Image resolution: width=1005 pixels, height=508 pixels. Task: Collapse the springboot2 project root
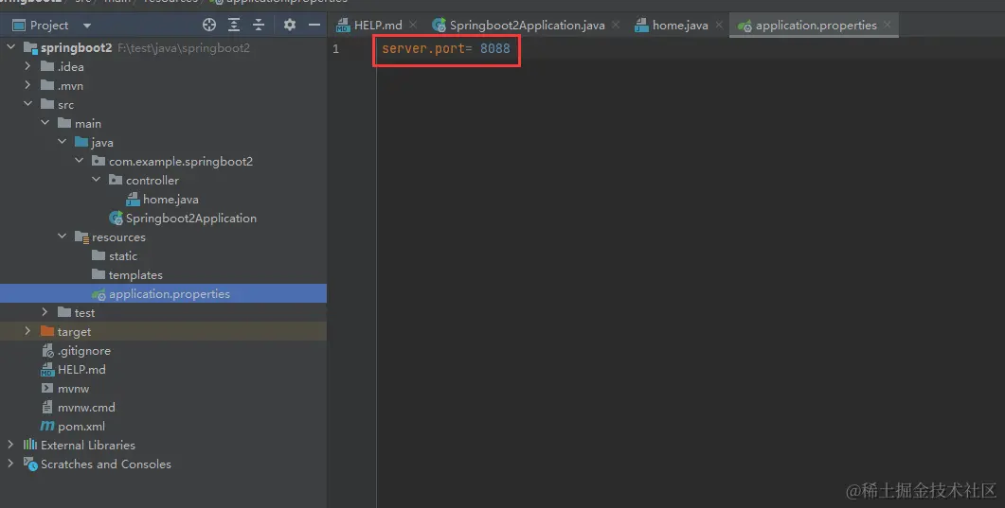click(x=11, y=47)
